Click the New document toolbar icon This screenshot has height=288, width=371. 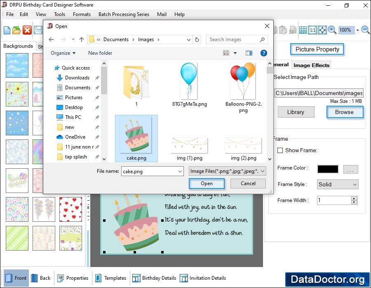click(x=7, y=30)
